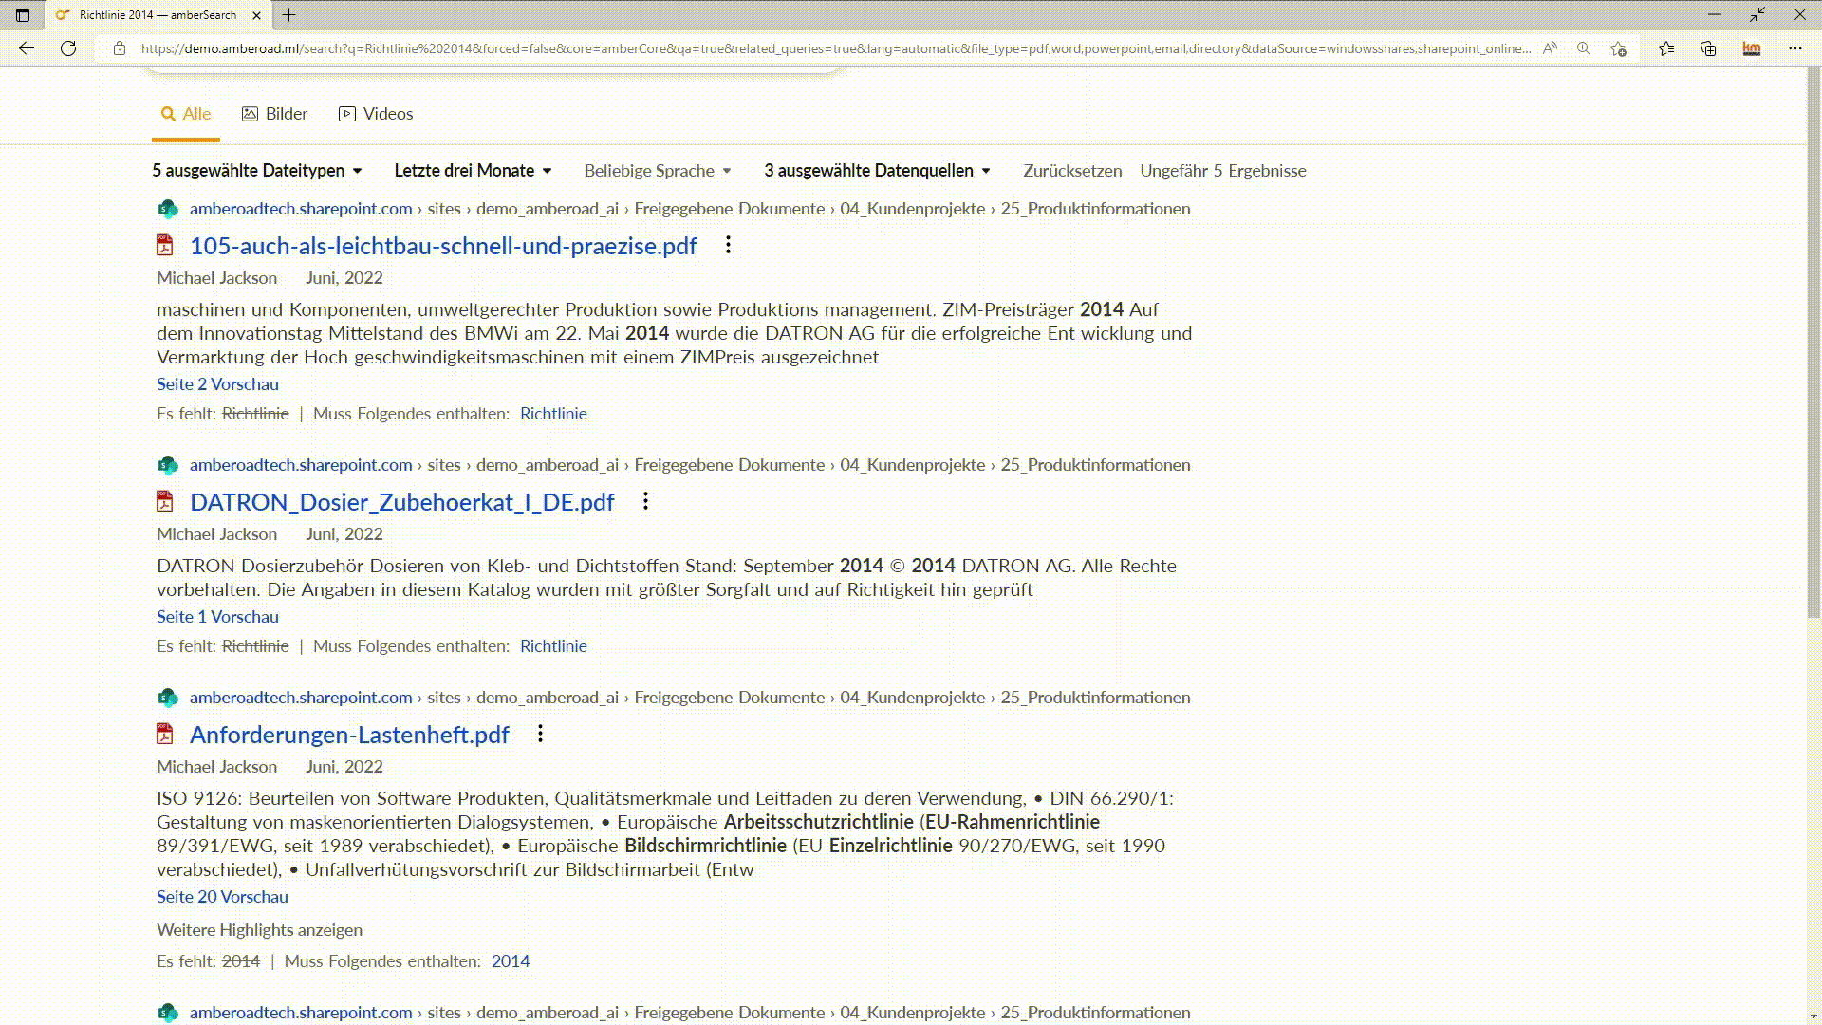The height and width of the screenshot is (1025, 1822).
Task: Switch to the Videos tab
Action: [x=376, y=113]
